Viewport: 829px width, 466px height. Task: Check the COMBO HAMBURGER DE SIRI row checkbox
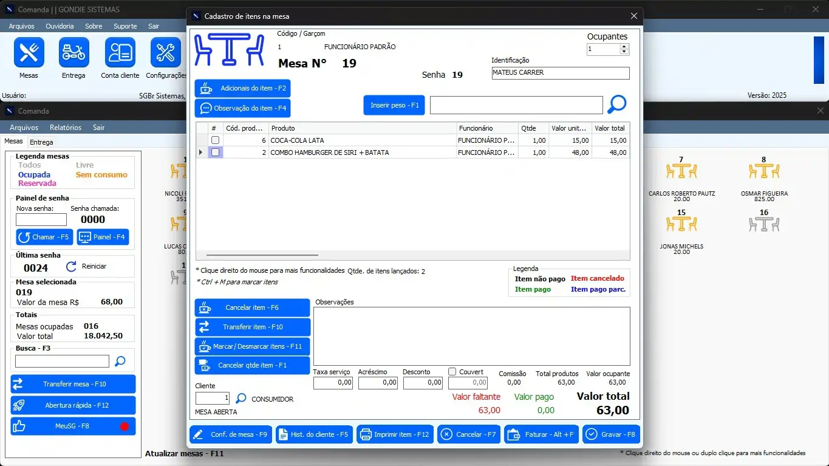click(x=215, y=152)
